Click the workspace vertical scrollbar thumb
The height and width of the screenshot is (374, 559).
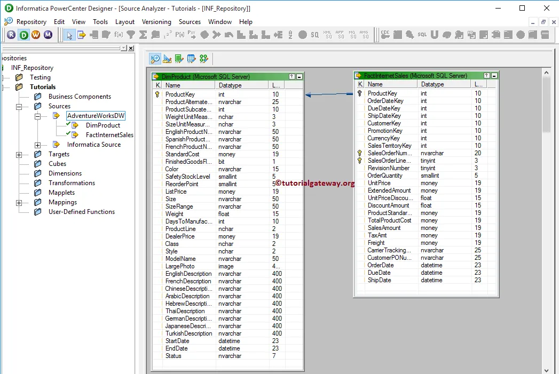[546, 105]
